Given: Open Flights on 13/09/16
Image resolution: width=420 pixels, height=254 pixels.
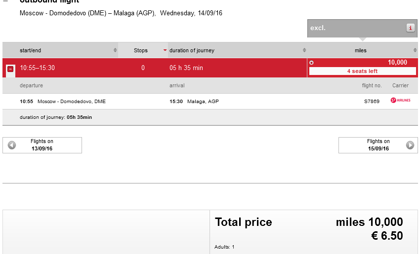Looking at the screenshot, I should (42, 145).
